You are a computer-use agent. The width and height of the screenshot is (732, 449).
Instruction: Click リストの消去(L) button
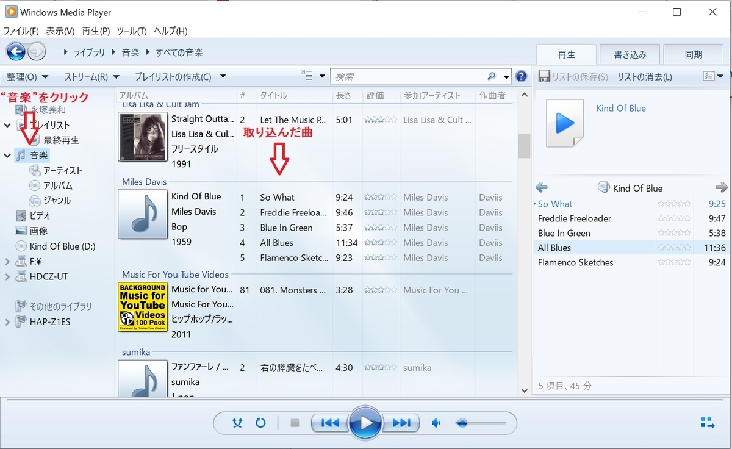click(x=645, y=77)
